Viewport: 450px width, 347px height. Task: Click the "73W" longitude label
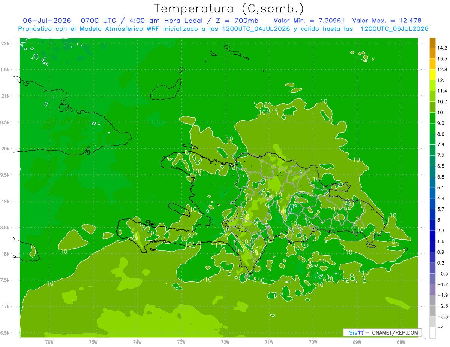181,342
